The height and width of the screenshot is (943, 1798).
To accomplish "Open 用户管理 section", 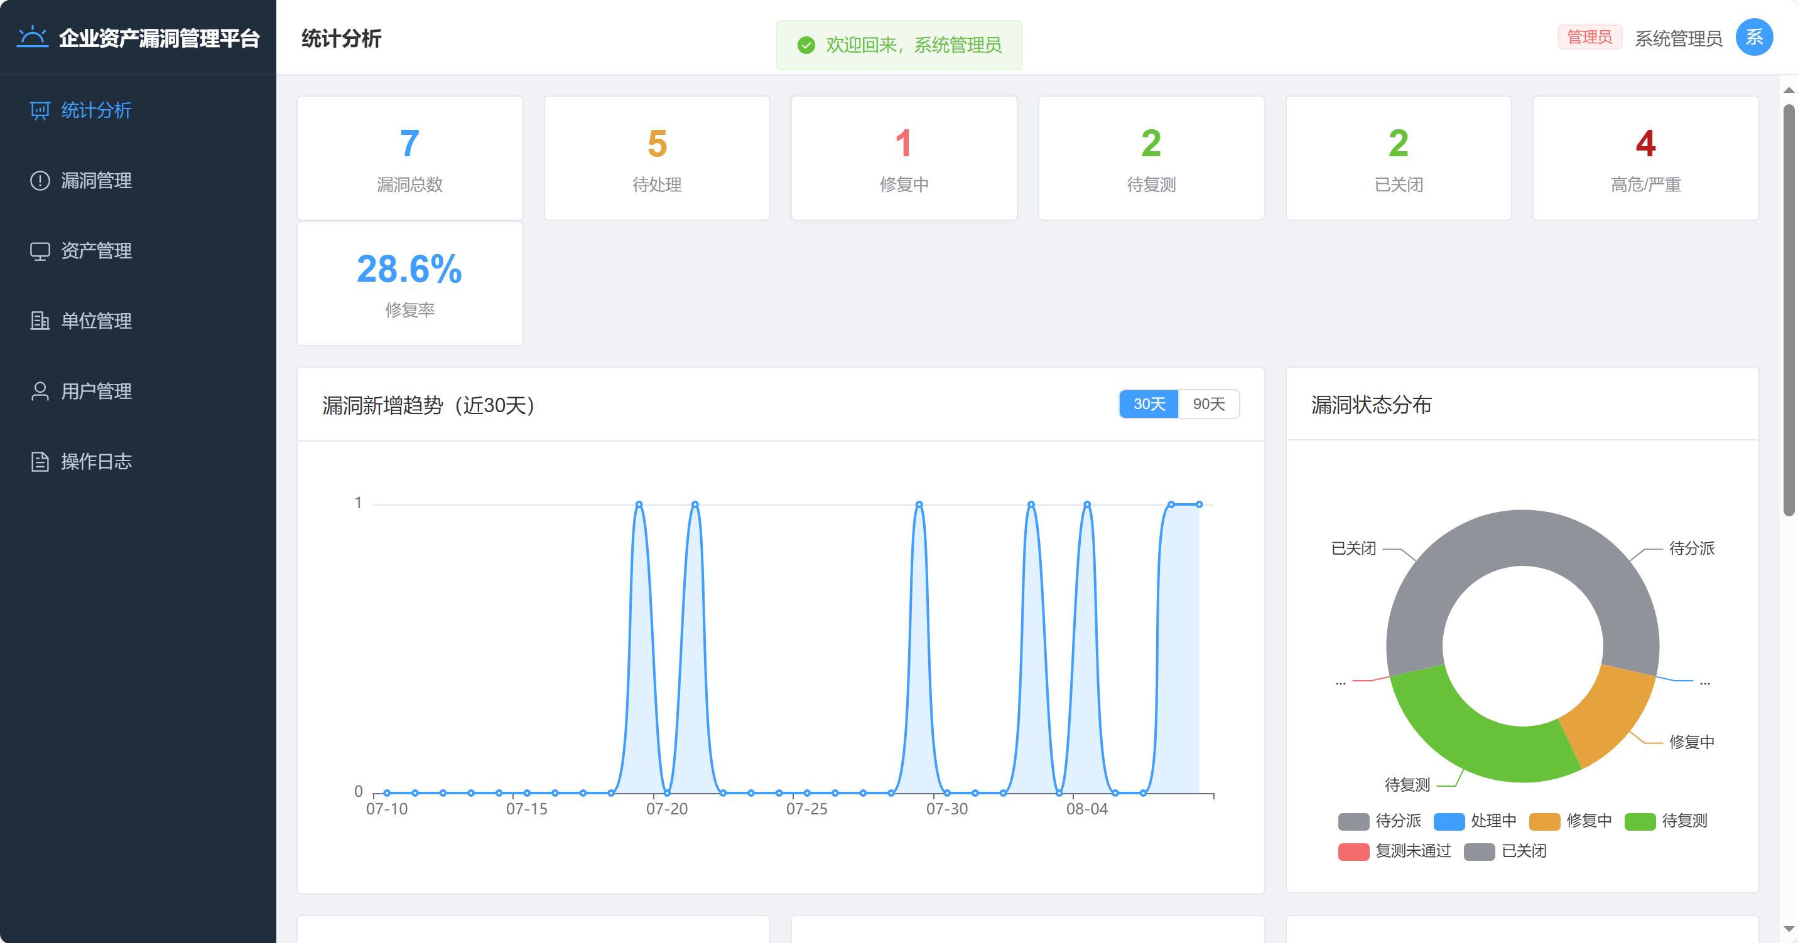I will 138,392.
